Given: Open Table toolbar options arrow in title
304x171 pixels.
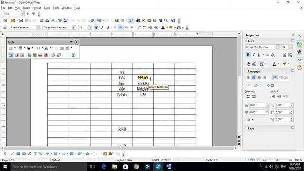Looking at the screenshot, I should pyautogui.click(x=71, y=42).
